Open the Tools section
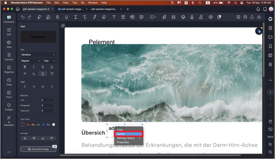This screenshot has width=275, height=159. [x=9, y=82]
